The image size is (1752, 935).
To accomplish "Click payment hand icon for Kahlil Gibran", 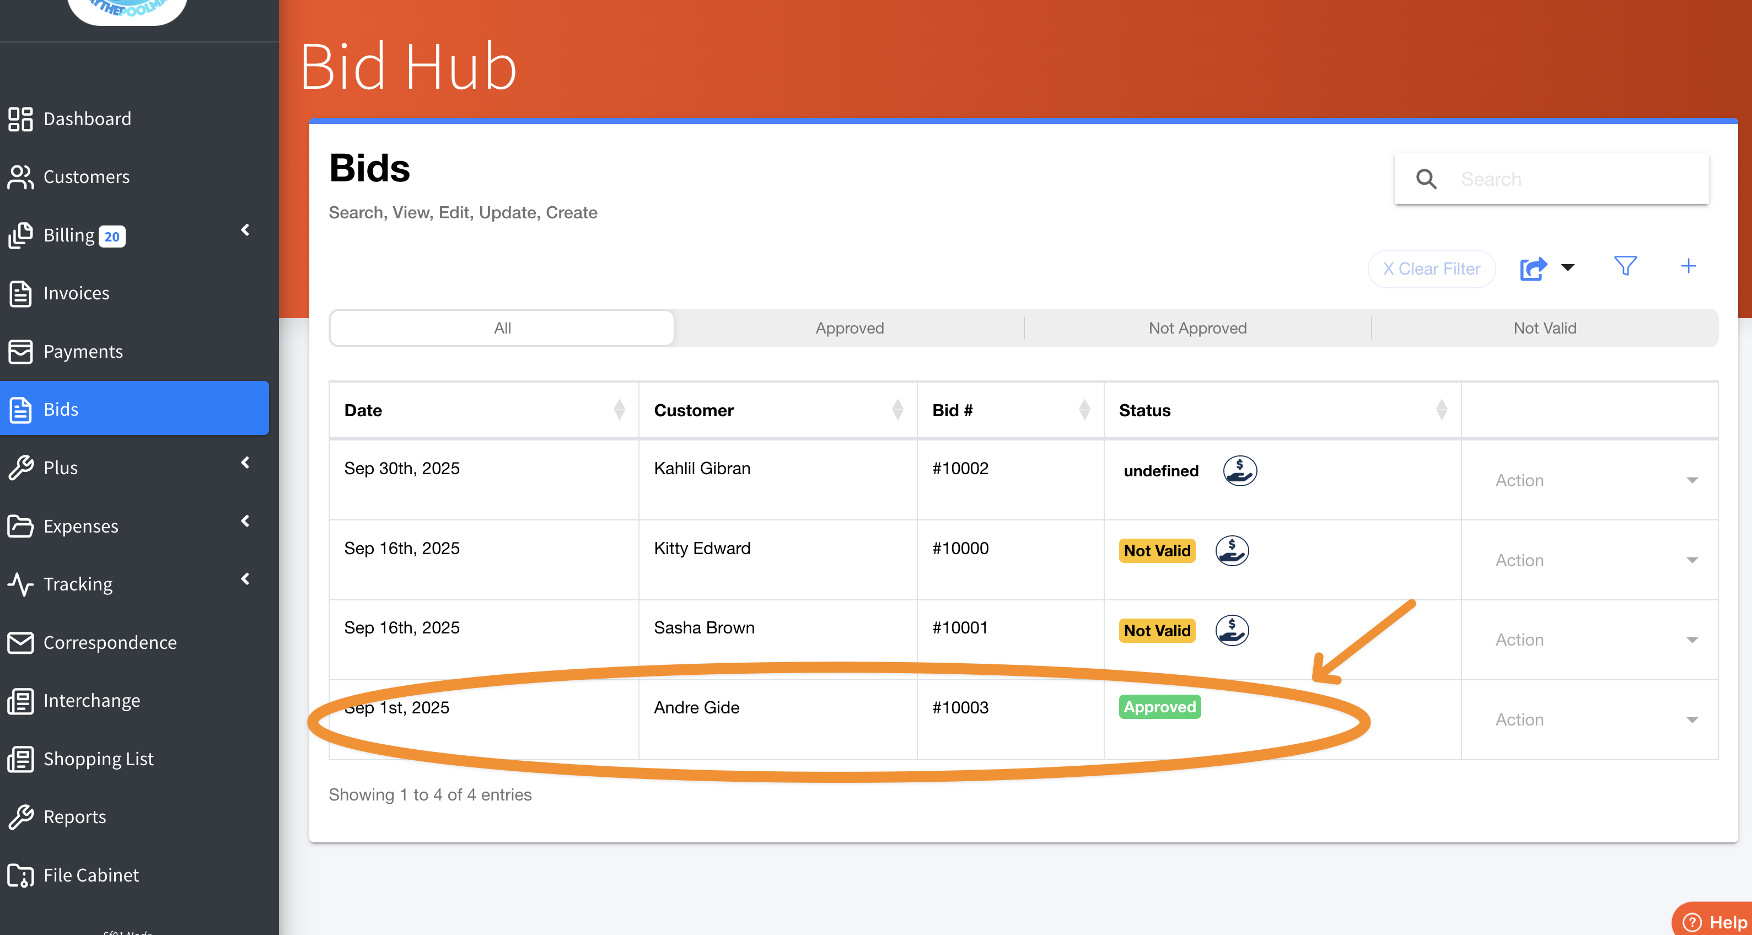I will pos(1239,471).
